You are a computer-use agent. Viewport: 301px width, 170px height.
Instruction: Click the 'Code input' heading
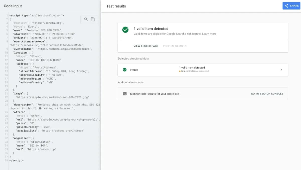[x=13, y=6]
